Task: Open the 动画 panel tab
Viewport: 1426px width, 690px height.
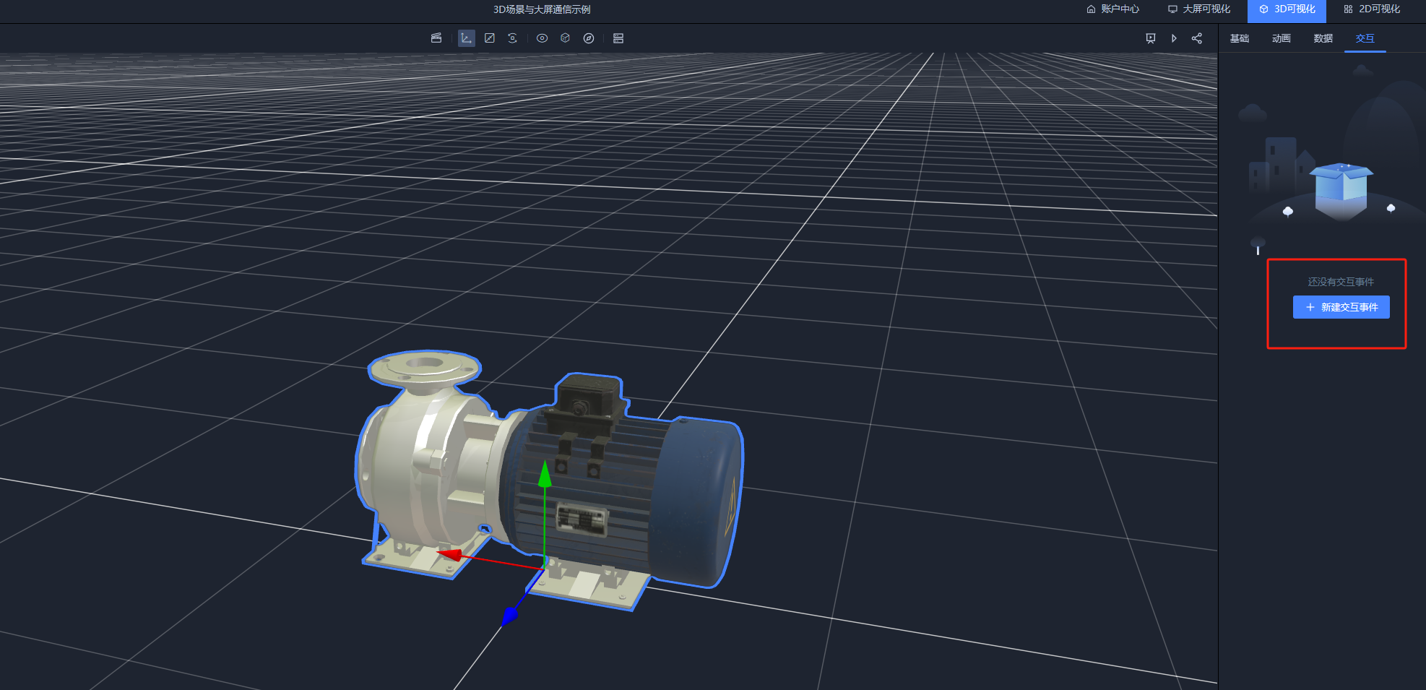Action: pos(1282,38)
